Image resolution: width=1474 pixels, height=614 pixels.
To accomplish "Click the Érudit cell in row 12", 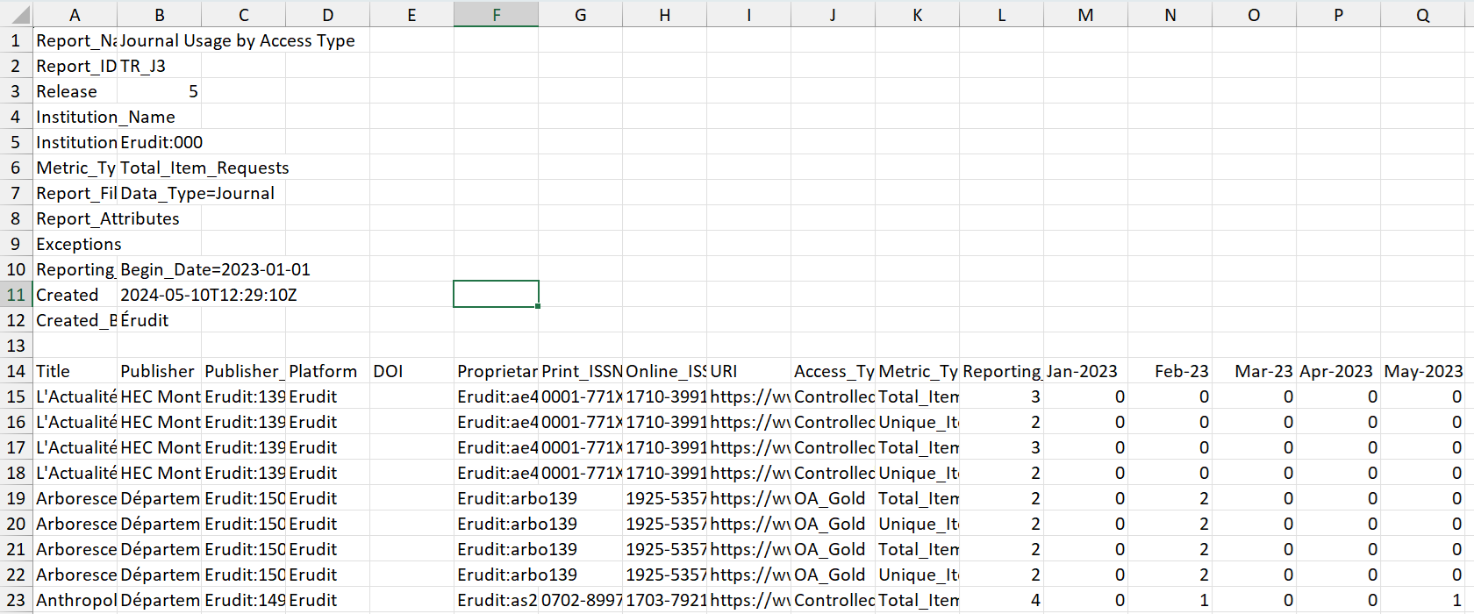I will point(160,320).
